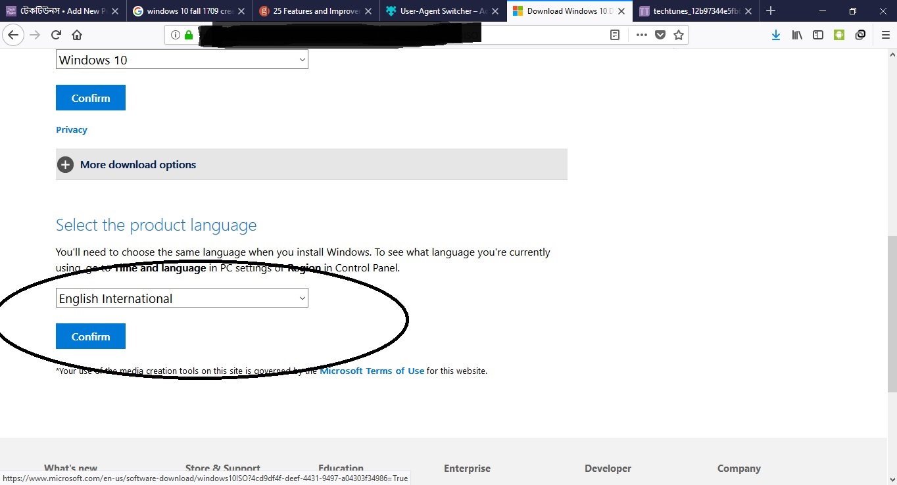The width and height of the screenshot is (897, 485).
Task: Switch to the Add New Post tab
Action: point(63,11)
